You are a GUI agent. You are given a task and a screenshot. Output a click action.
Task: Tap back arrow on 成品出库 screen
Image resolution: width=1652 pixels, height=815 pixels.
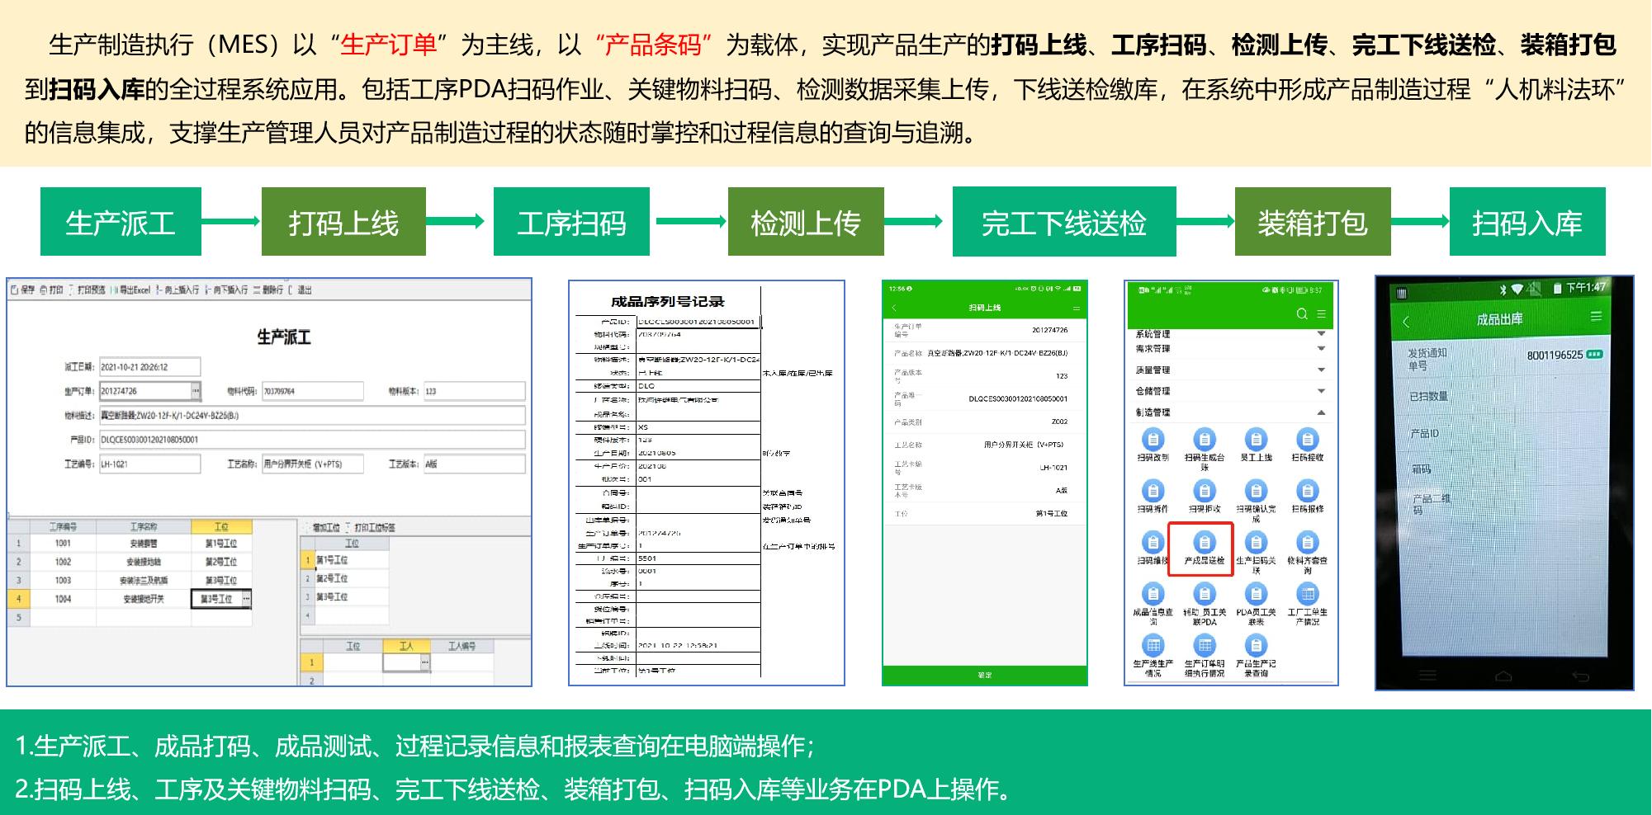tap(1406, 321)
